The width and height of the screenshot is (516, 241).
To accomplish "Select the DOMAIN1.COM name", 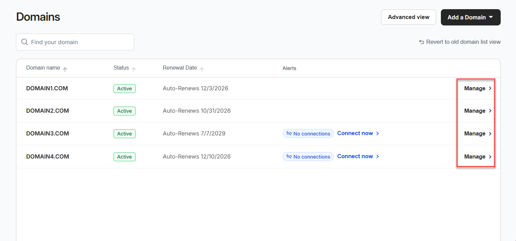I will [x=47, y=88].
